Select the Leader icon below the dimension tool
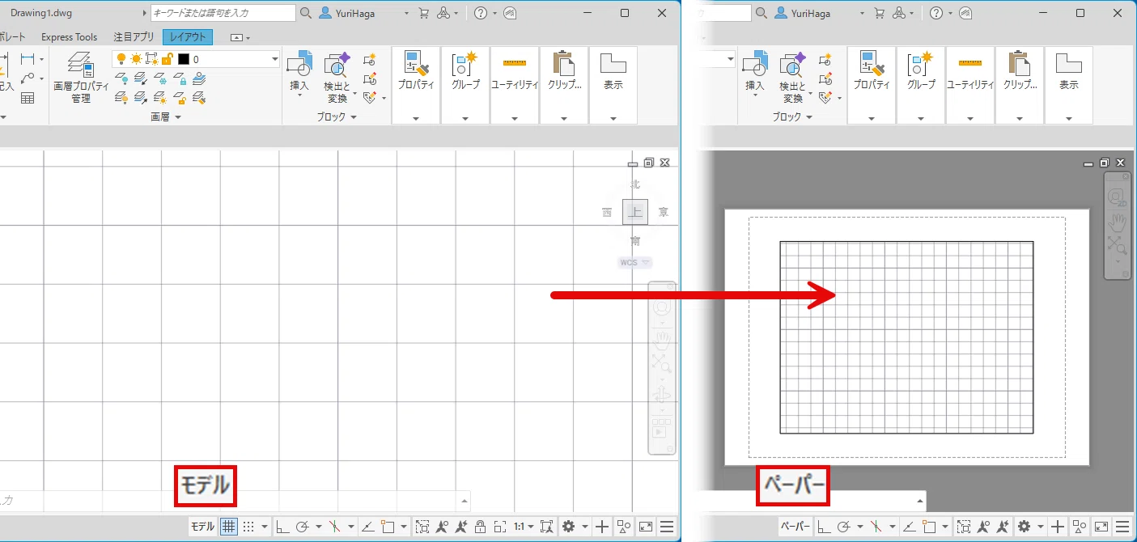This screenshot has height=542, width=1137. pos(28,78)
